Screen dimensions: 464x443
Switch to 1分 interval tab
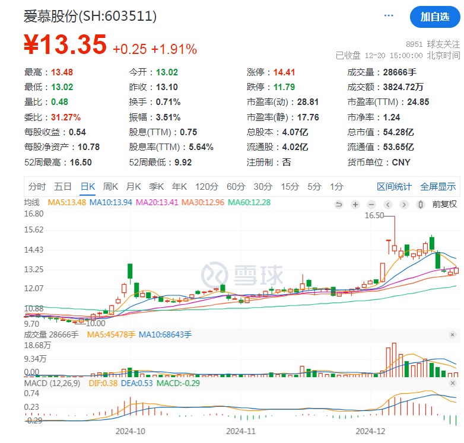tap(336, 187)
